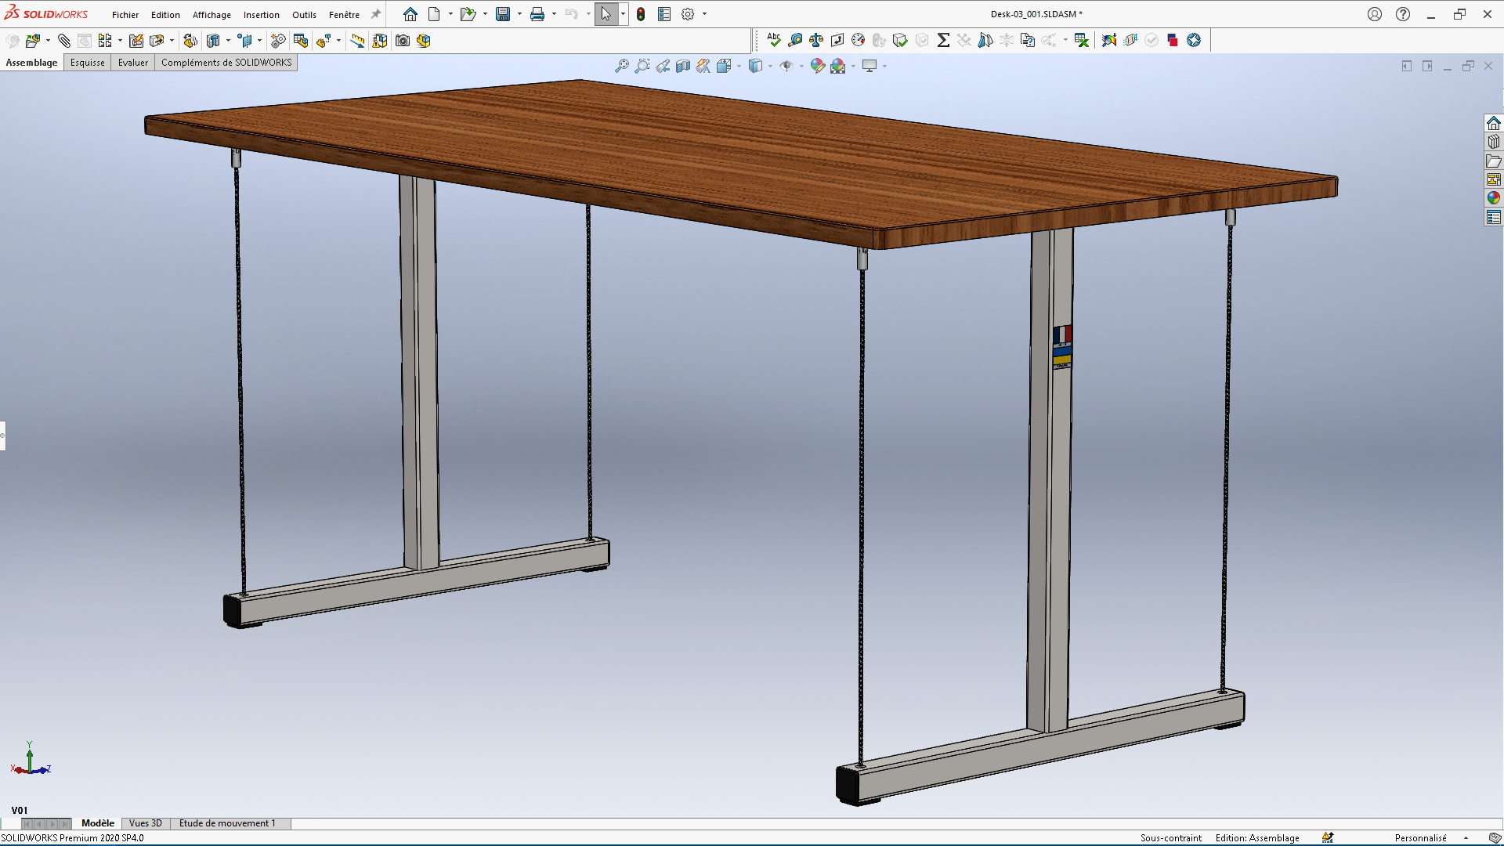The height and width of the screenshot is (846, 1504).
Task: Click the Rebuild traffic light icon
Action: (641, 14)
